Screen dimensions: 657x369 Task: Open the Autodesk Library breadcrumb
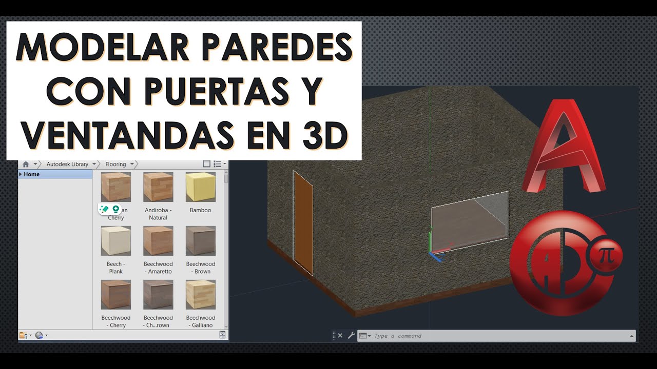pyautogui.click(x=67, y=164)
